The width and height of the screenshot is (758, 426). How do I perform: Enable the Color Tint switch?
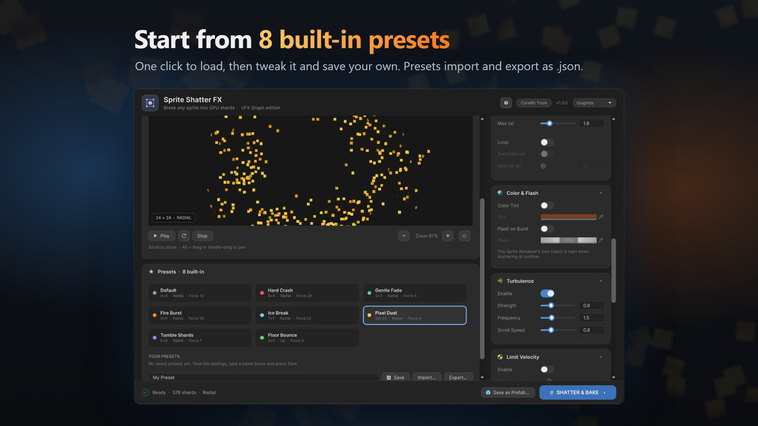[547, 206]
